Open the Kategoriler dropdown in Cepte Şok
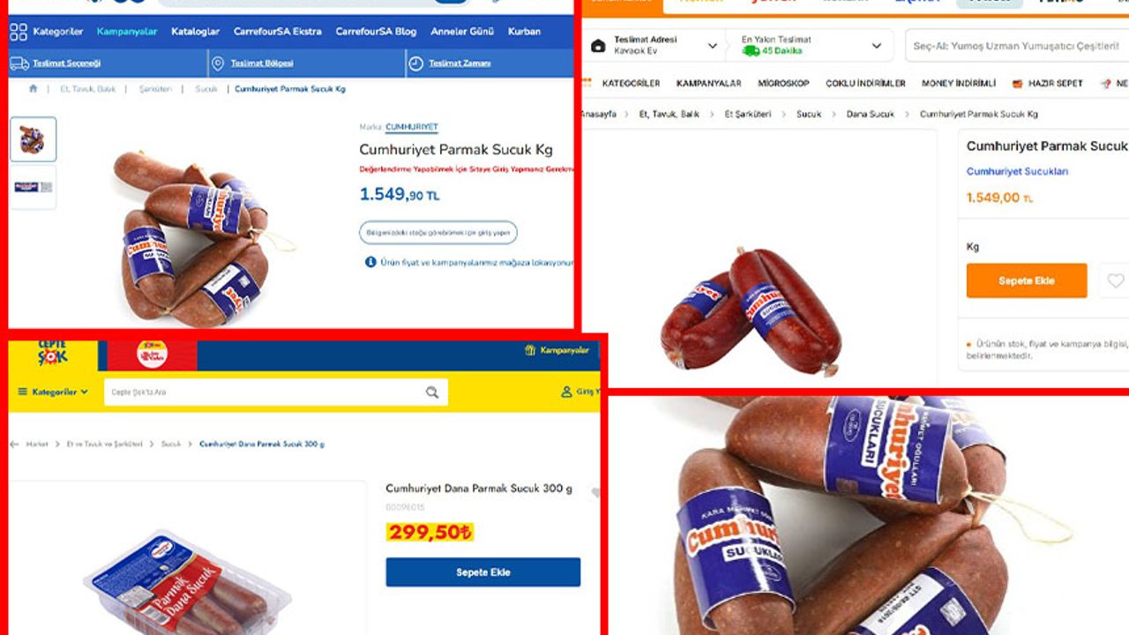The width and height of the screenshot is (1129, 635). point(53,392)
